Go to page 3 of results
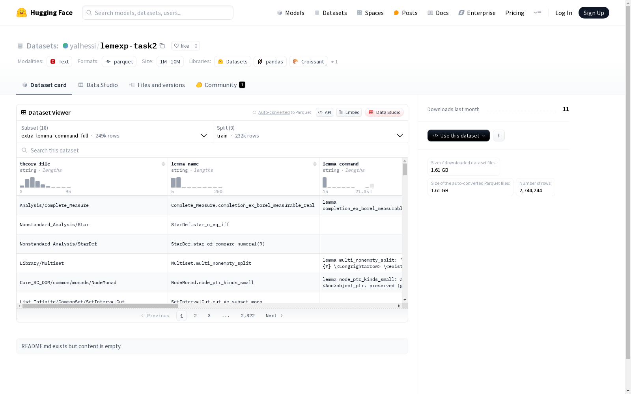 pos(209,316)
